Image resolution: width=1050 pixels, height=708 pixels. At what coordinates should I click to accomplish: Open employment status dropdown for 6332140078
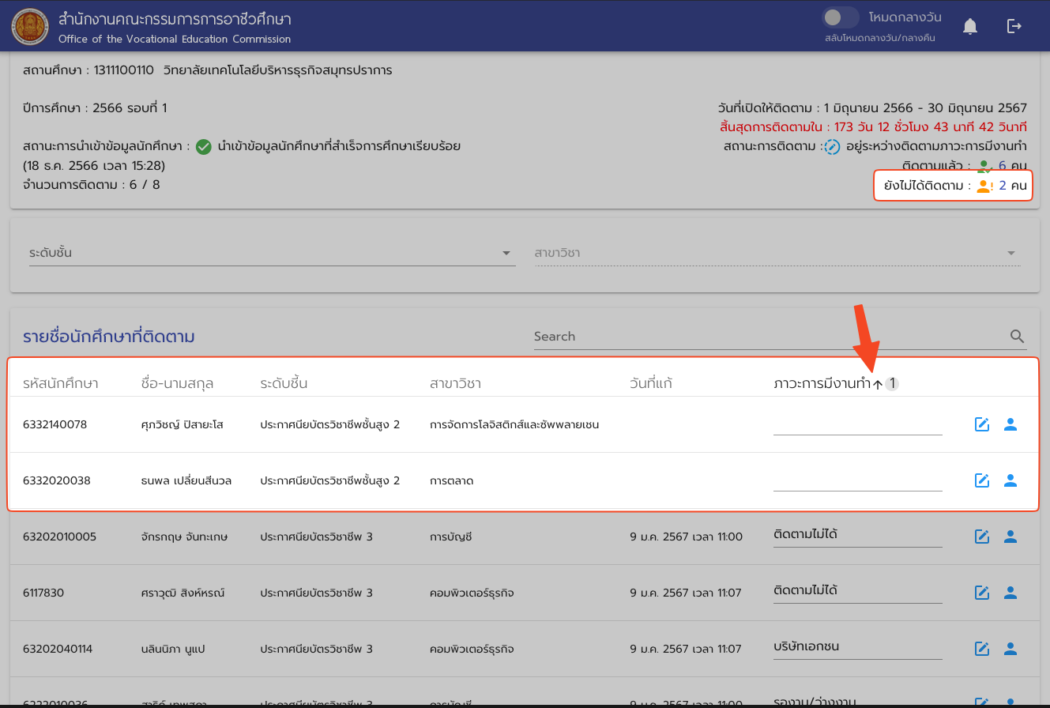[x=857, y=424]
